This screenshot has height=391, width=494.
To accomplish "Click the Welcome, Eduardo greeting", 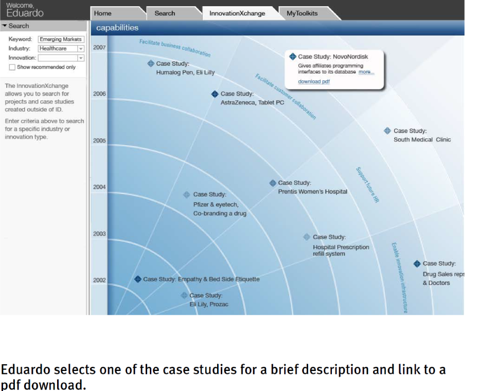I will pyautogui.click(x=25, y=10).
